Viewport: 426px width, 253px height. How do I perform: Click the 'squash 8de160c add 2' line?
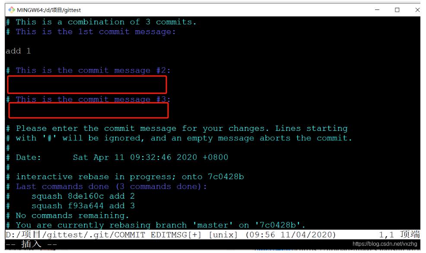[70, 196]
